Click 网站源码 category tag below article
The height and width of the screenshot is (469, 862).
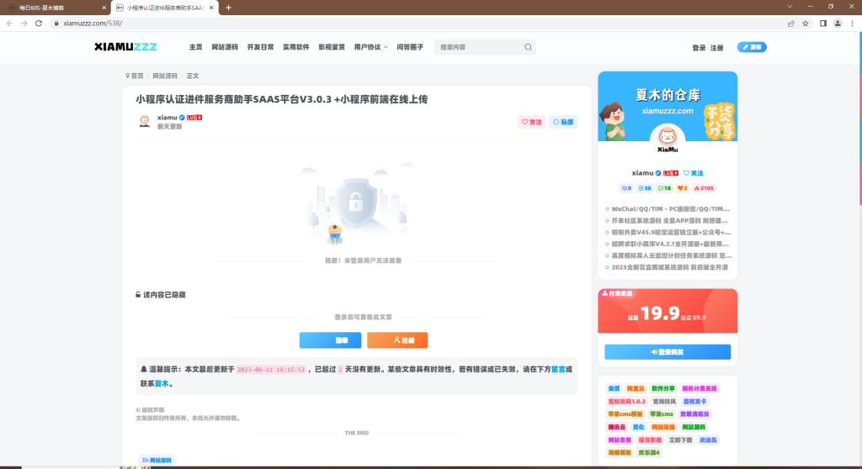tap(157, 461)
